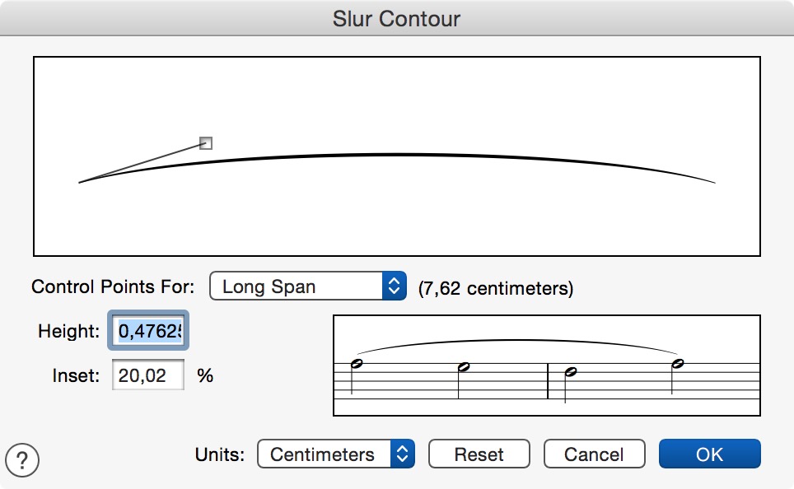The height and width of the screenshot is (489, 794).
Task: Open the help question mark button
Action: [x=21, y=460]
